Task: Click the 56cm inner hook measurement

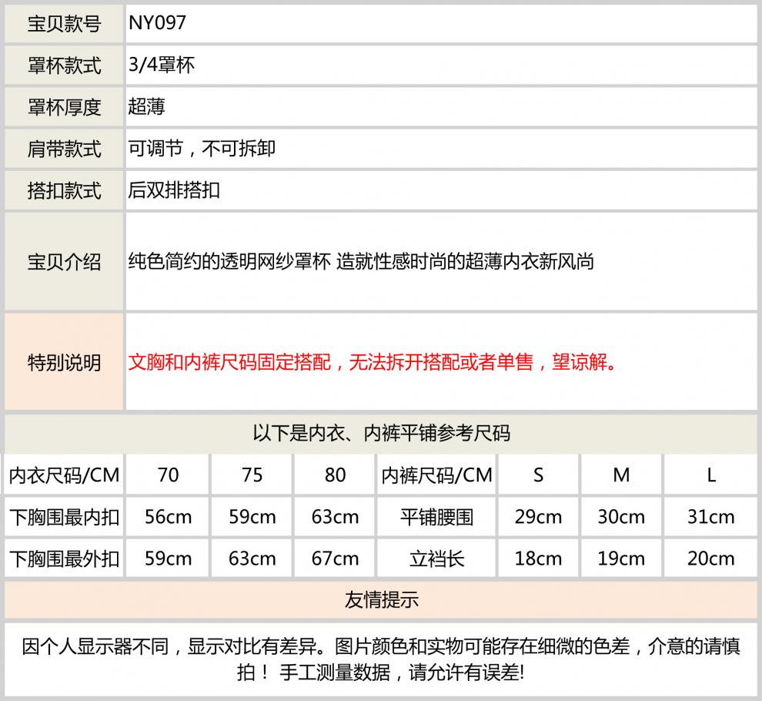Action: pos(168,517)
